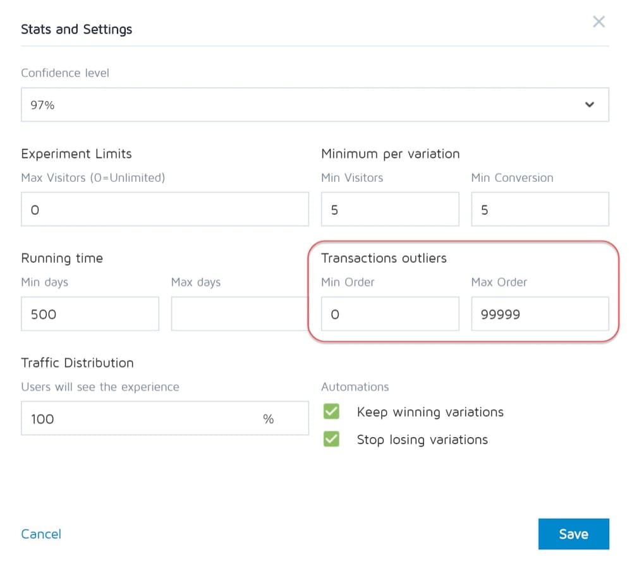Focus the empty Max days field
The width and height of the screenshot is (632, 566).
coord(238,314)
